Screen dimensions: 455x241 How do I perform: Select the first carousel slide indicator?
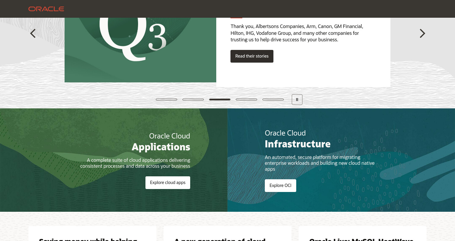pos(166,100)
